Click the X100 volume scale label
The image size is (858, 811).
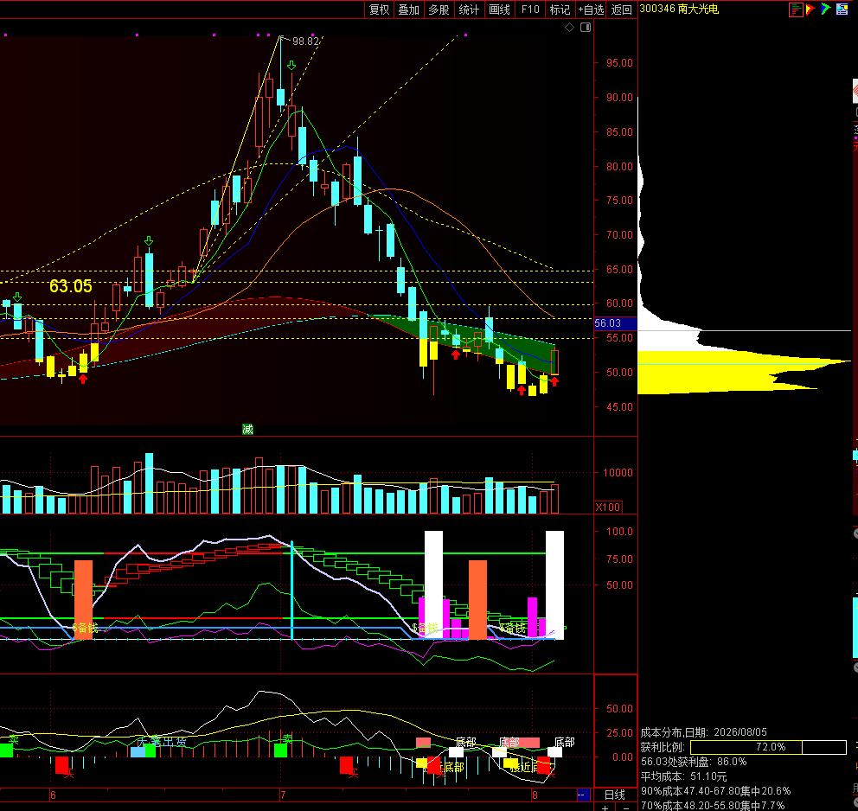[x=608, y=507]
